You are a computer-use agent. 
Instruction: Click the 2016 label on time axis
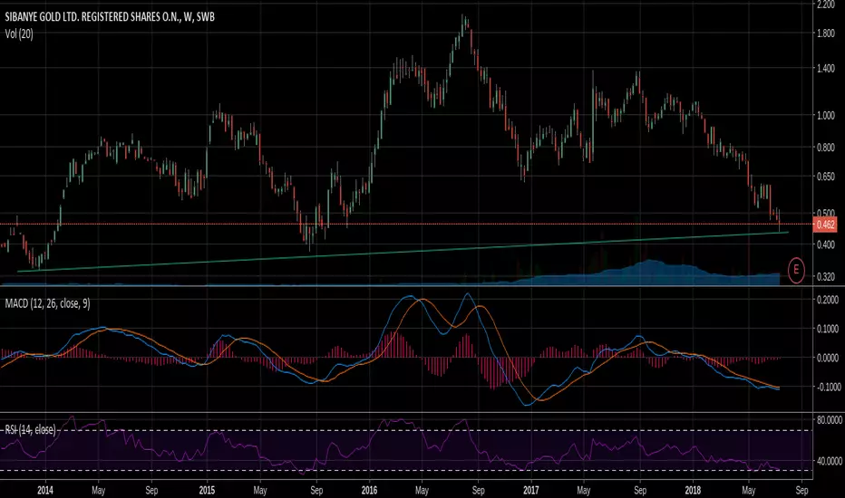(369, 491)
